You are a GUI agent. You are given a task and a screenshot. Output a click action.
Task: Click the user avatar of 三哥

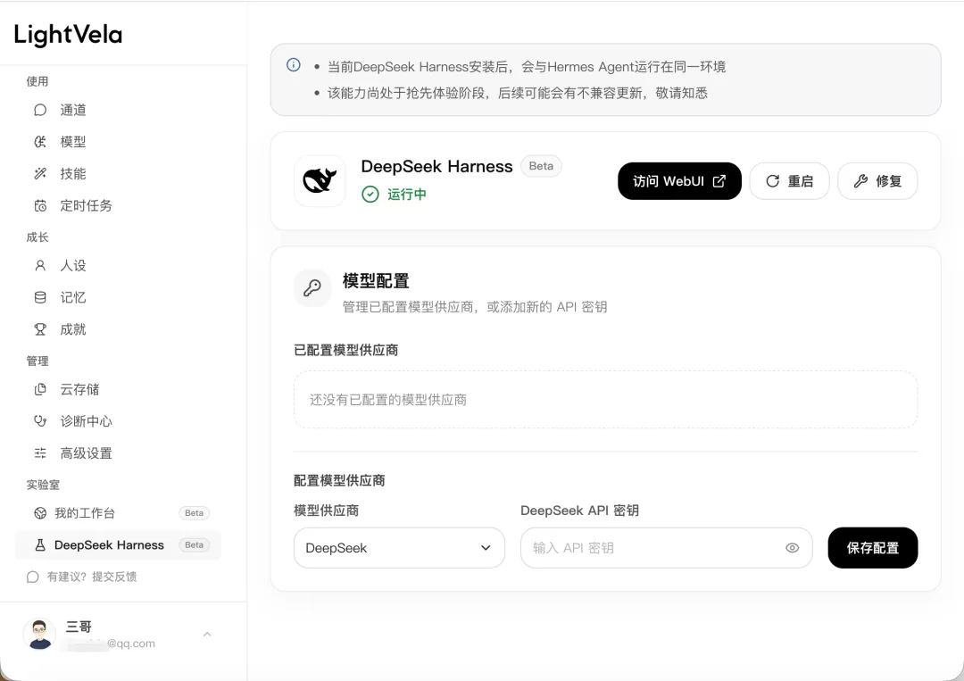(x=39, y=634)
